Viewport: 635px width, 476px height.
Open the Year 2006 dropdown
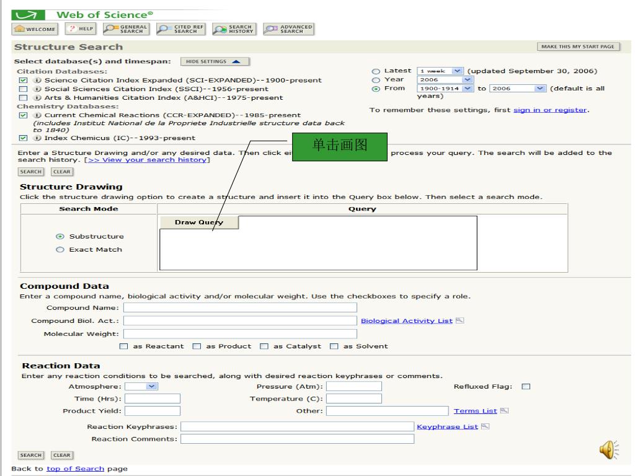click(x=445, y=80)
